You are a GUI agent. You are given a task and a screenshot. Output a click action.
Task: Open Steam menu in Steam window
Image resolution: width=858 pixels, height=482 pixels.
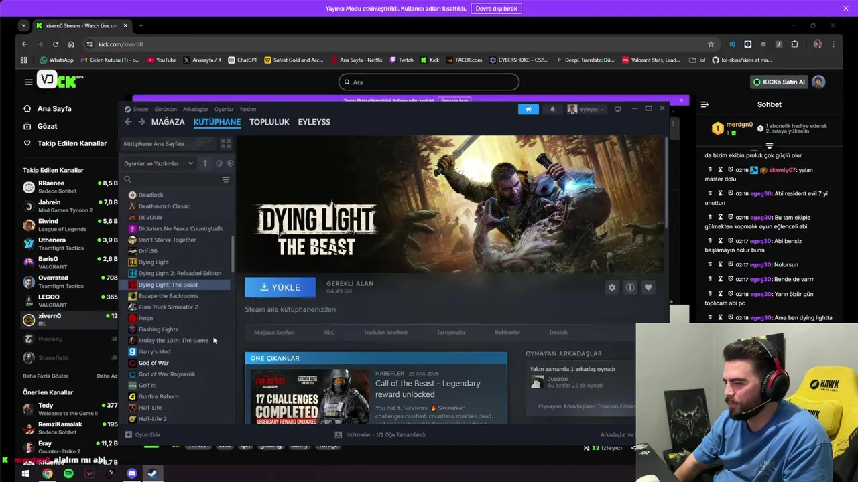pos(137,109)
